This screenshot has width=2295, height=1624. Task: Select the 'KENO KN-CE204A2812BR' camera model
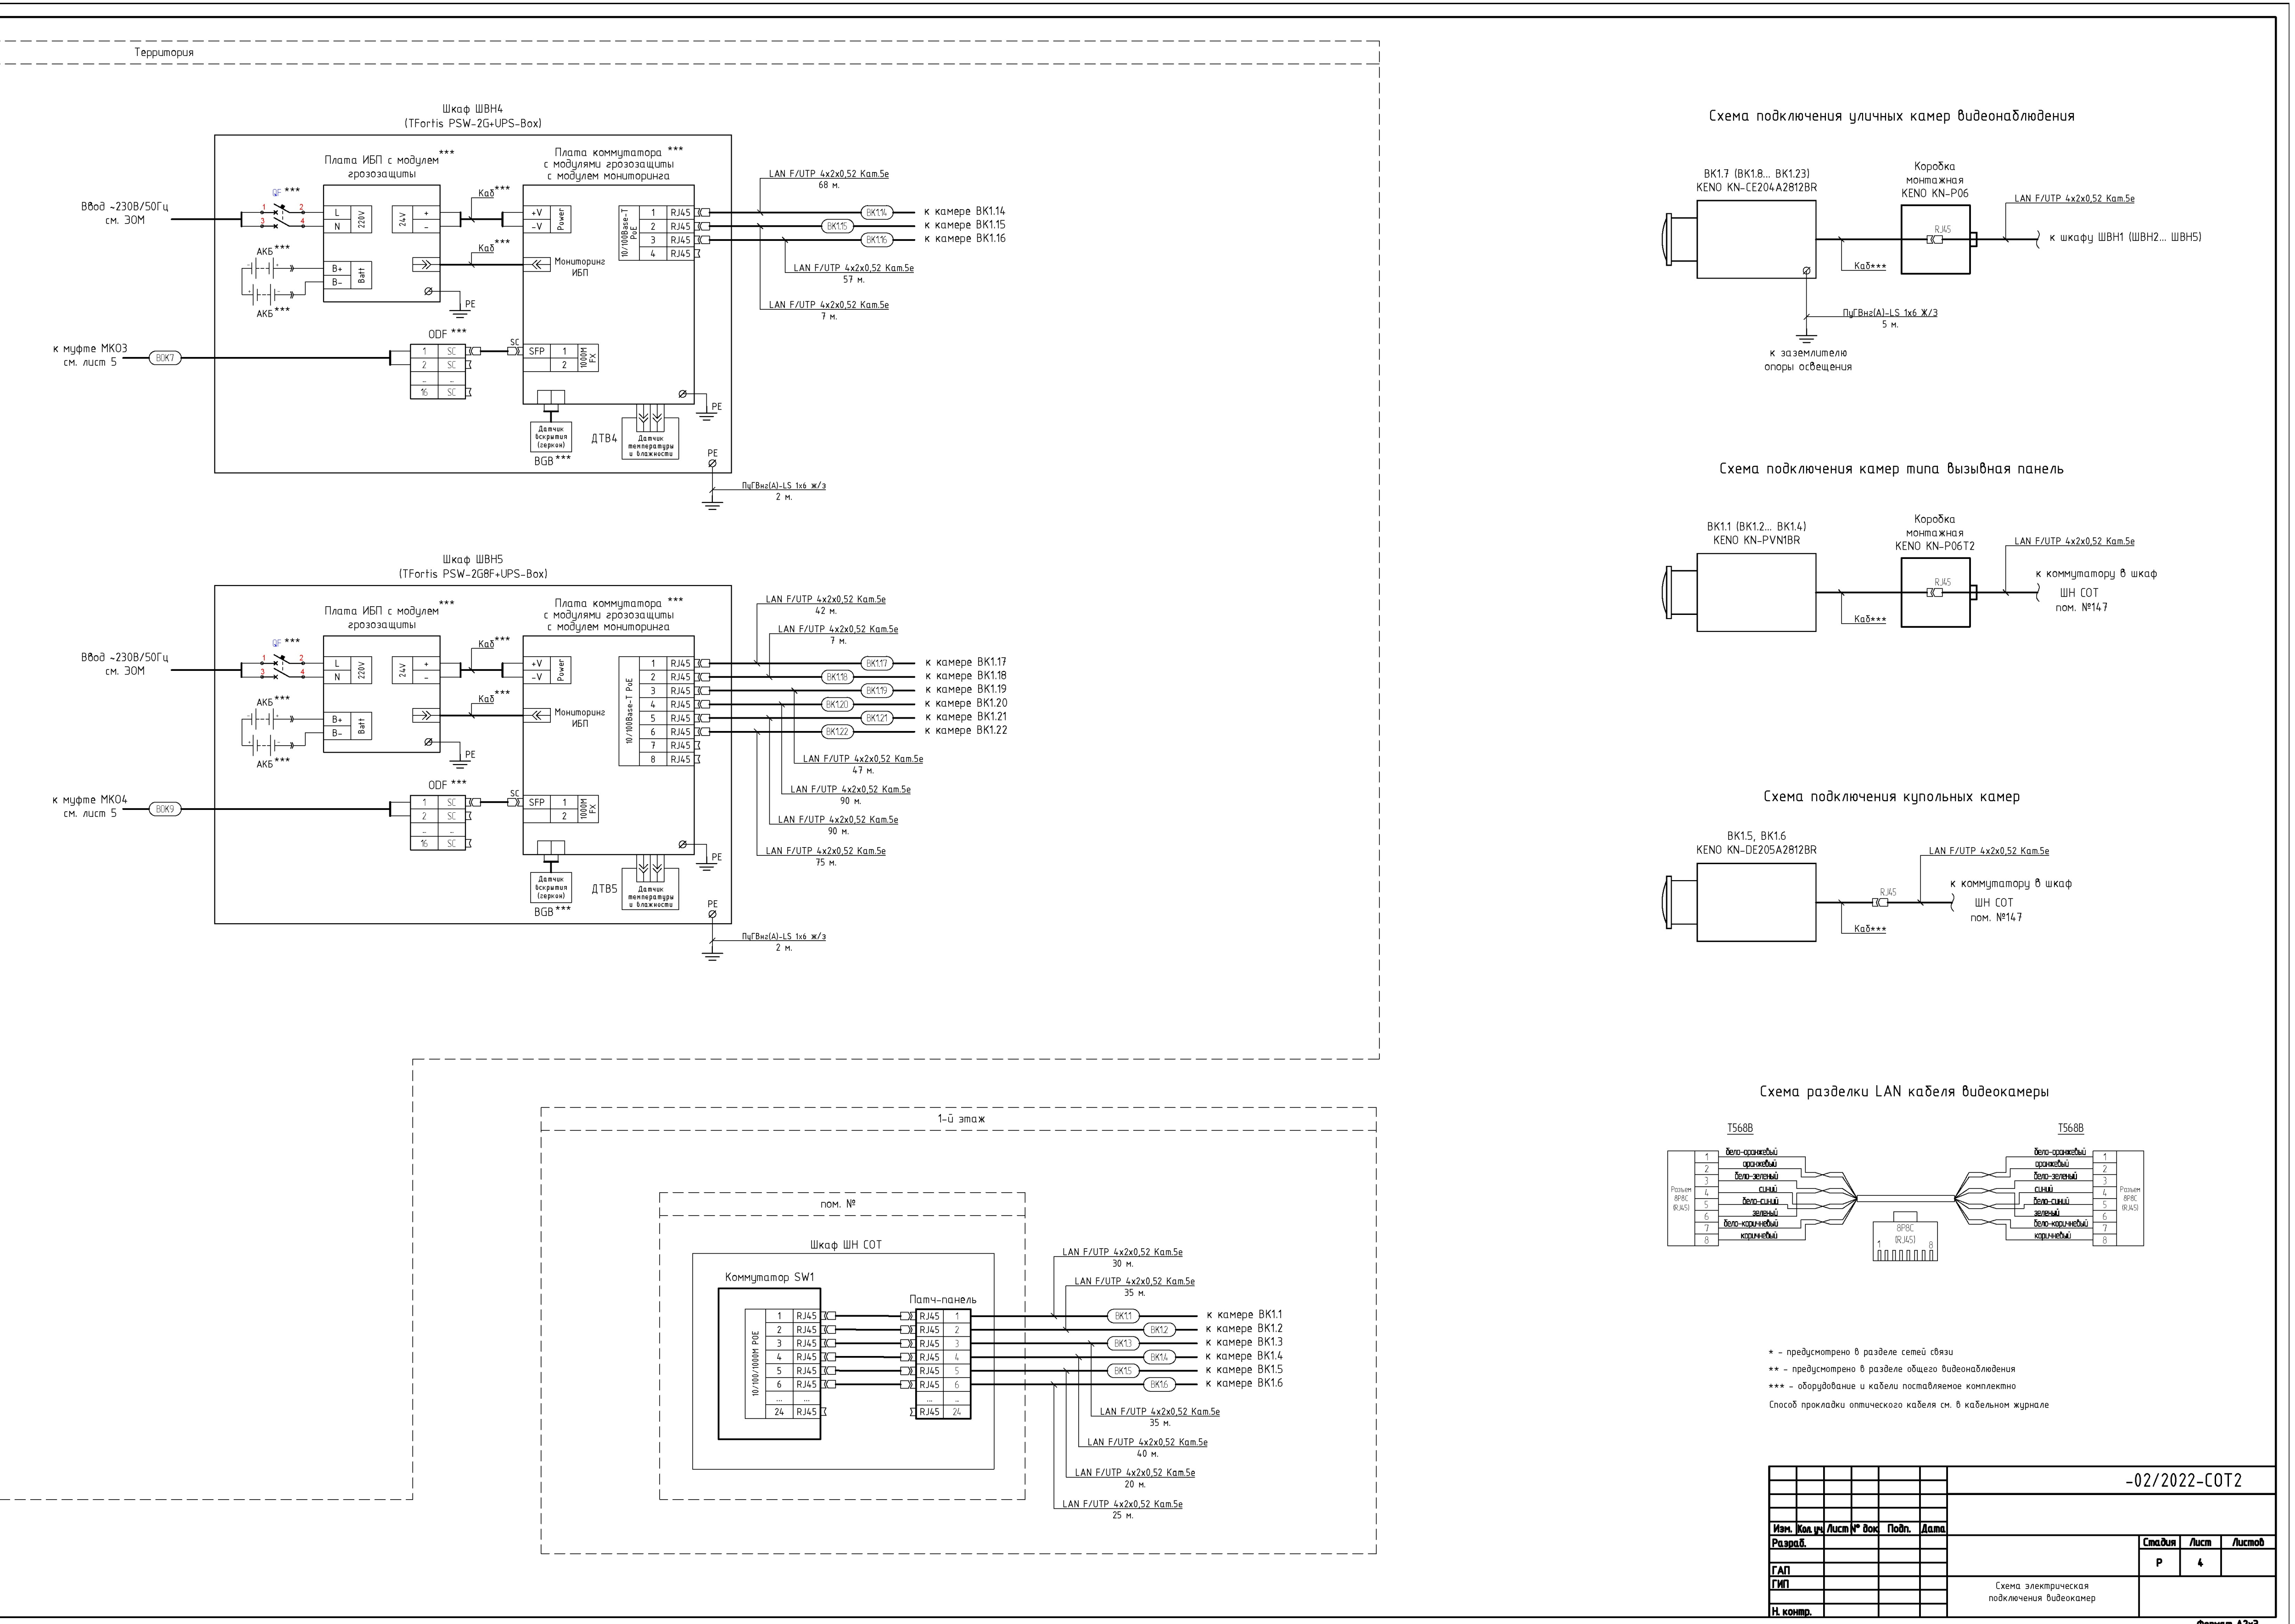pos(1756,188)
